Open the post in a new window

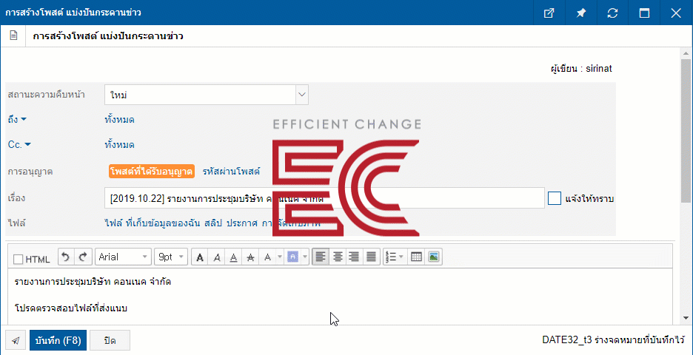[549, 13]
